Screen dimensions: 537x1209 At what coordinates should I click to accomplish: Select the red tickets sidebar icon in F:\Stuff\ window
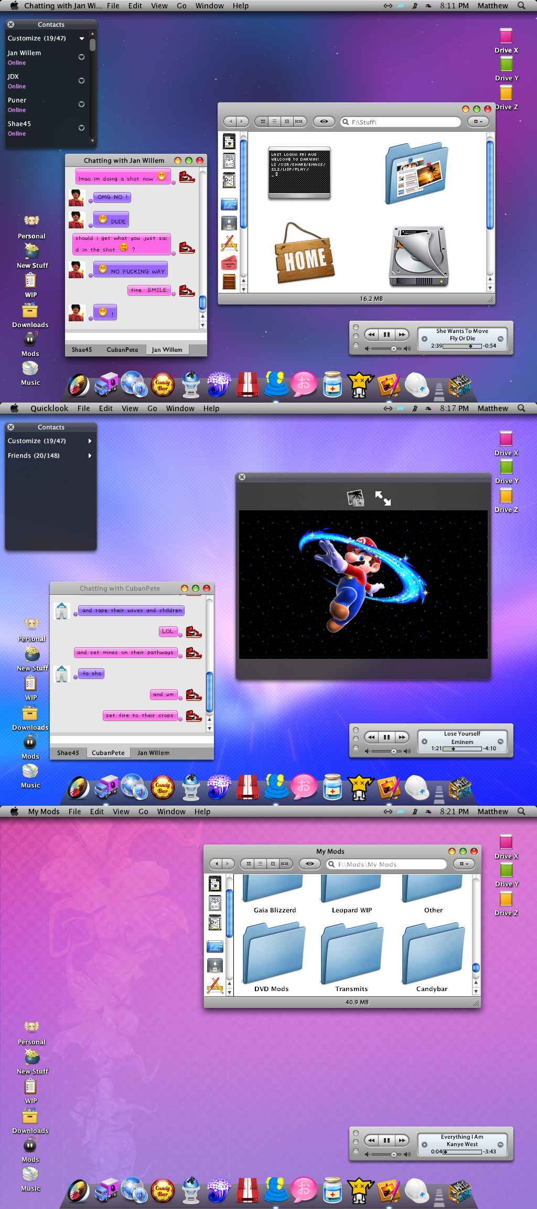229,262
